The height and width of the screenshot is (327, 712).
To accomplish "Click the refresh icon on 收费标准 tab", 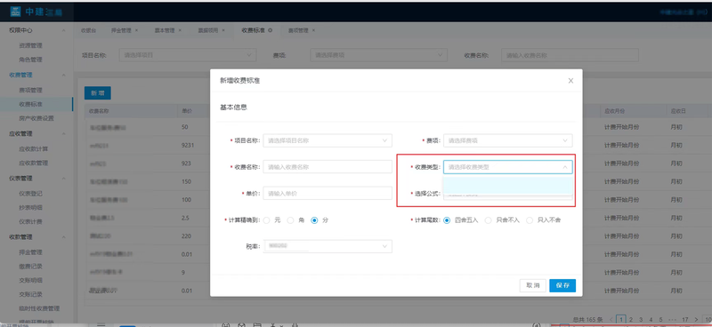I will [x=271, y=30].
